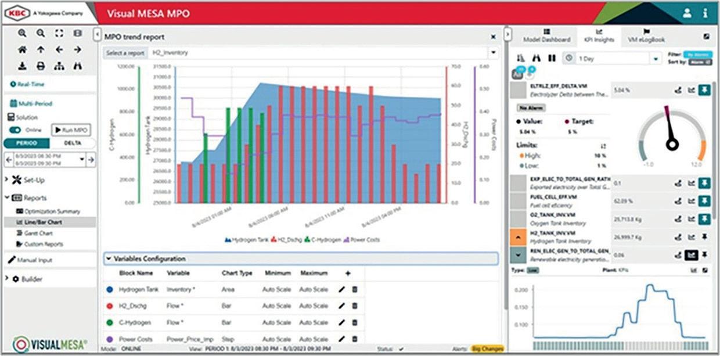Screen dimensions: 720x356
Task: Edit the C-Hydrogen variable row
Action: (341, 322)
